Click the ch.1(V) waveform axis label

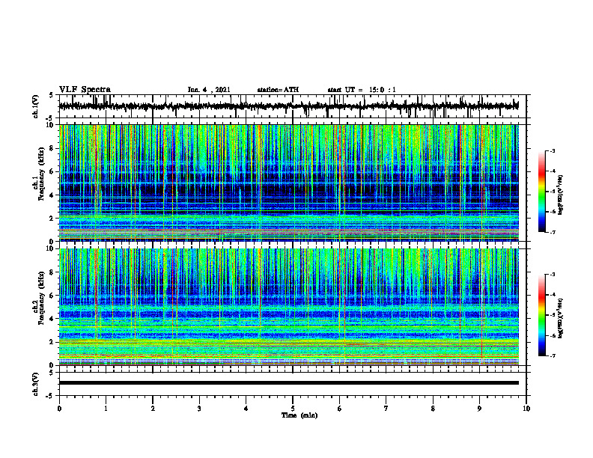click(x=36, y=106)
